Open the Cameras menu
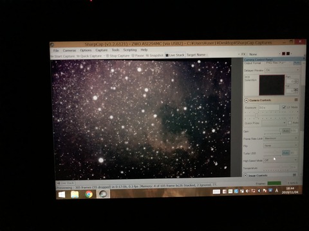The height and width of the screenshot is (231, 309). click(x=70, y=51)
